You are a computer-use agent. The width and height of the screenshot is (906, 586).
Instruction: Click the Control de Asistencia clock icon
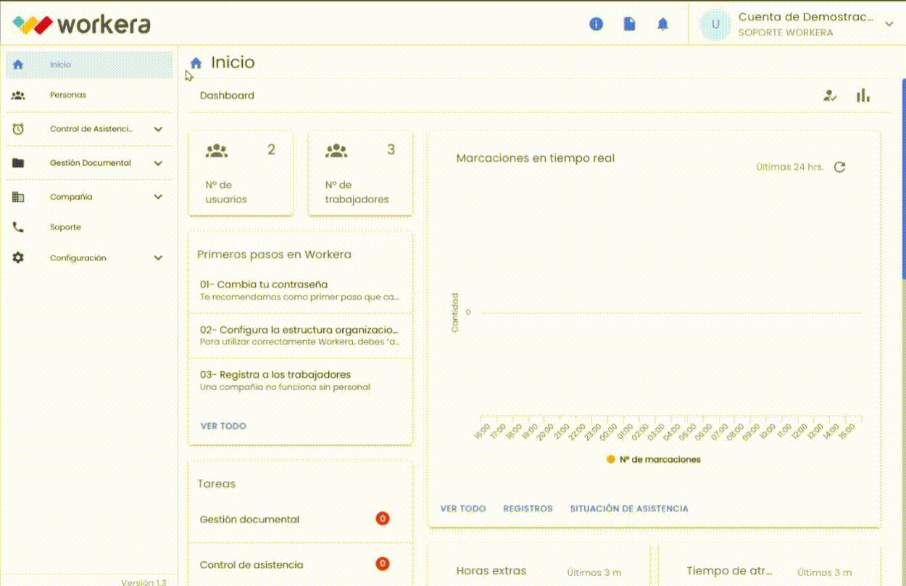tap(18, 129)
